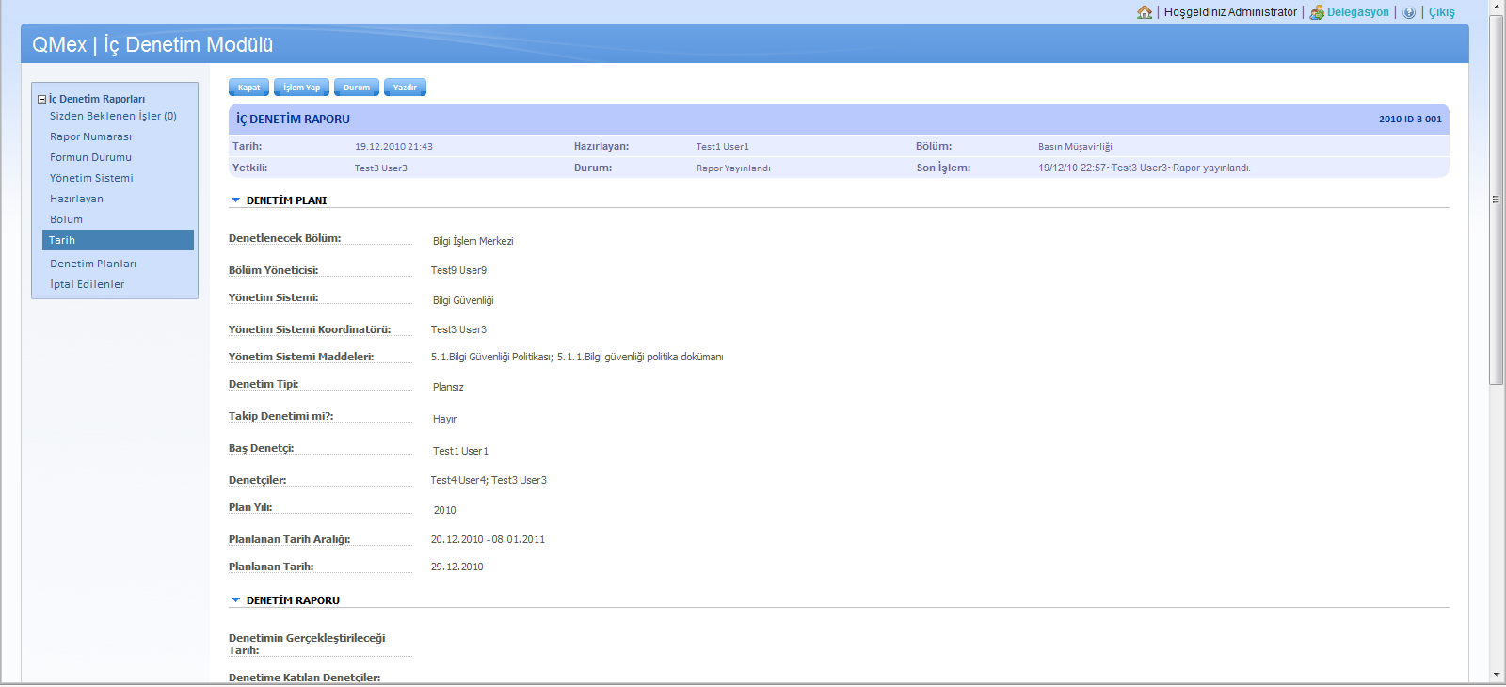
Task: Click the scrollbar down arrow
Action: [x=1496, y=675]
